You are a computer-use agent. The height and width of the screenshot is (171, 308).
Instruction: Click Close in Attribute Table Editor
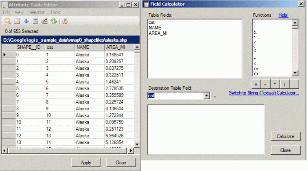(x=121, y=163)
